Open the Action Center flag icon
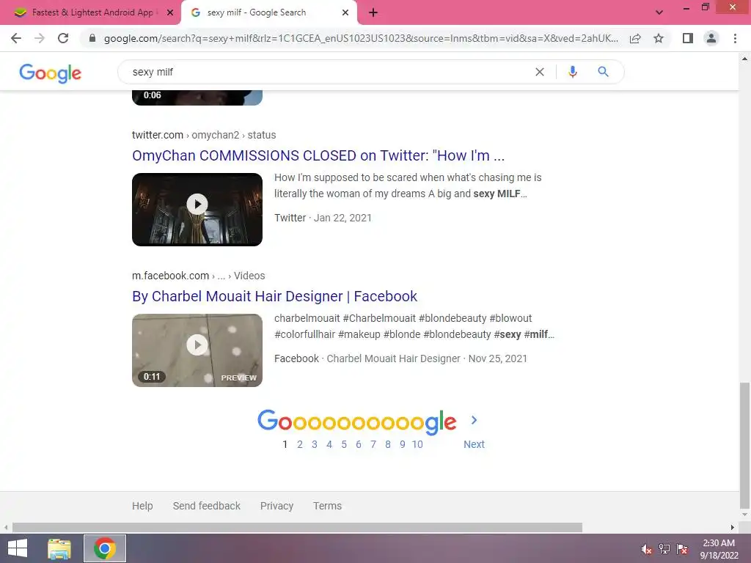The image size is (751, 563). tap(682, 549)
